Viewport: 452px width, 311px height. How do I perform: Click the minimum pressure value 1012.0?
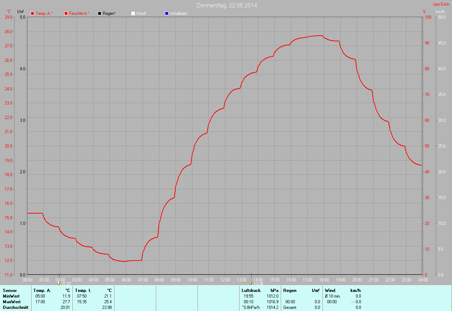(273, 296)
